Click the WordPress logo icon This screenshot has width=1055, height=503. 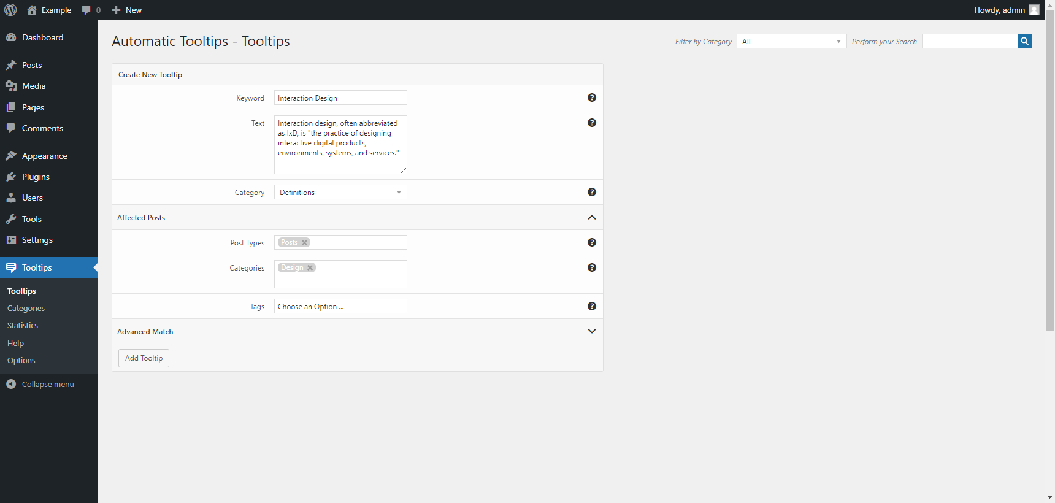(x=10, y=10)
